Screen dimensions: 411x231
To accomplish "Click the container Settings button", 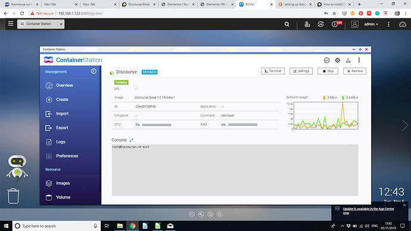I will (x=301, y=71).
